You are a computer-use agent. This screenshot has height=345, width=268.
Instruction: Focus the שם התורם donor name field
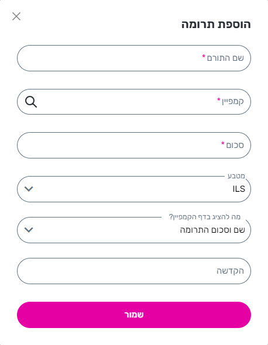pyautogui.click(x=134, y=58)
